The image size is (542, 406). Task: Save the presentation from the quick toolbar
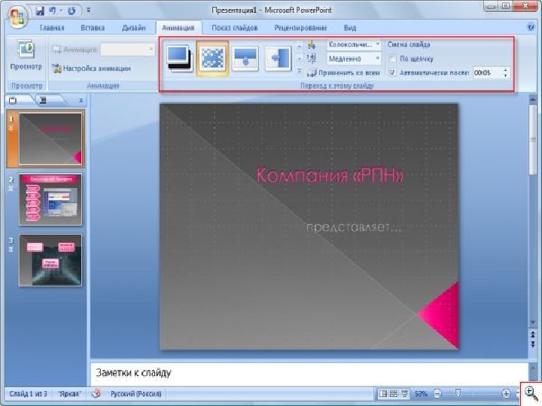tap(40, 11)
